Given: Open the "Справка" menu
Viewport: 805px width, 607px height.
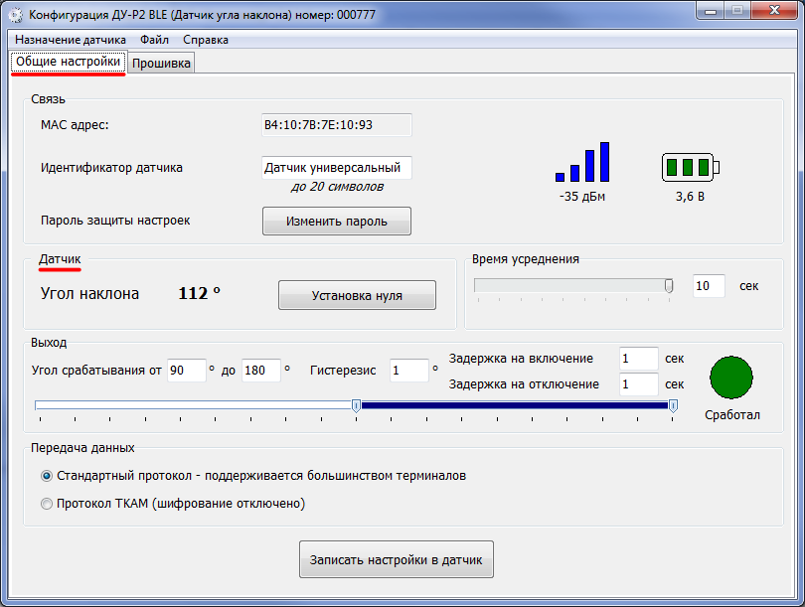Looking at the screenshot, I should [x=206, y=40].
